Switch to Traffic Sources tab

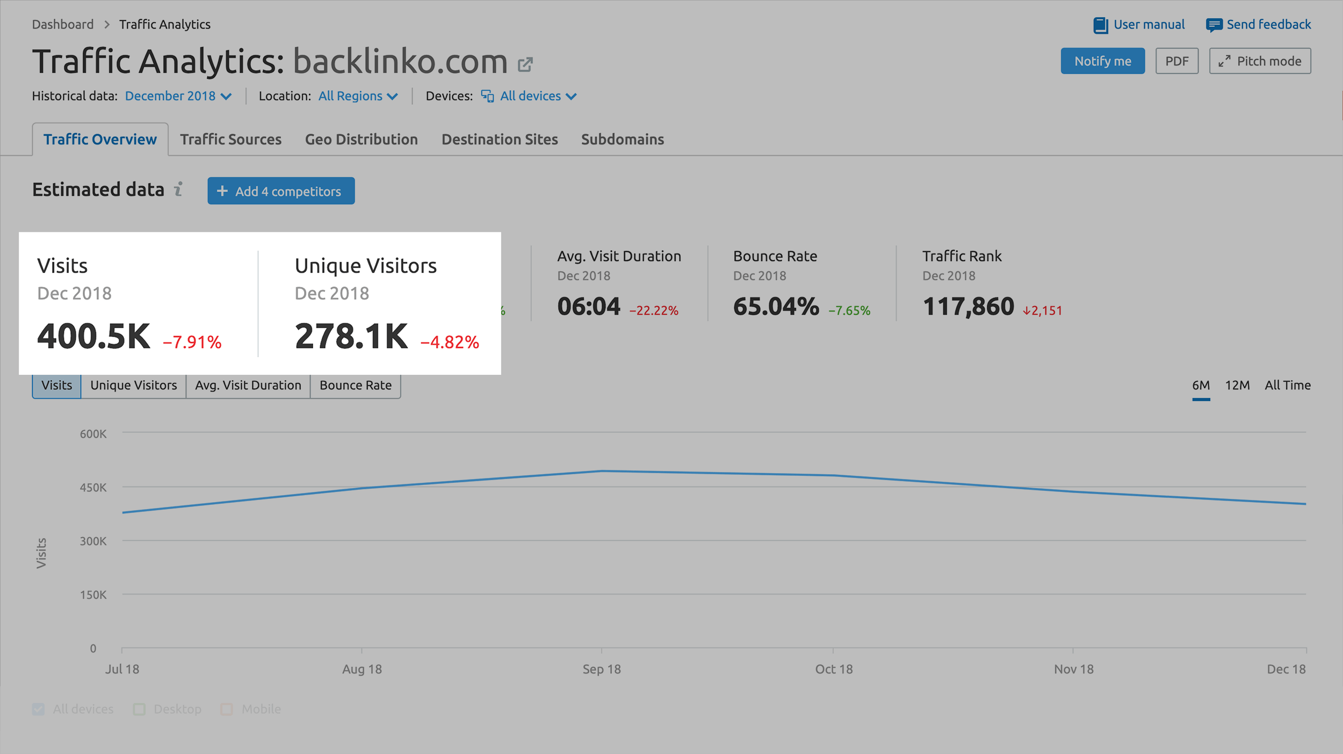coord(232,138)
